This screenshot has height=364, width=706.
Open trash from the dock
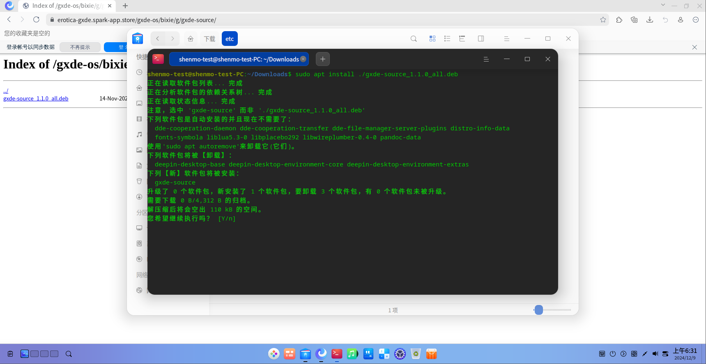(x=416, y=354)
